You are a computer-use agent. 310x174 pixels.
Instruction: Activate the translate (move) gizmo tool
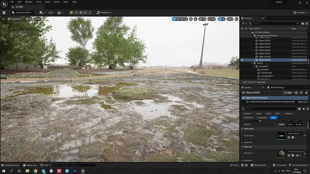[178, 19]
